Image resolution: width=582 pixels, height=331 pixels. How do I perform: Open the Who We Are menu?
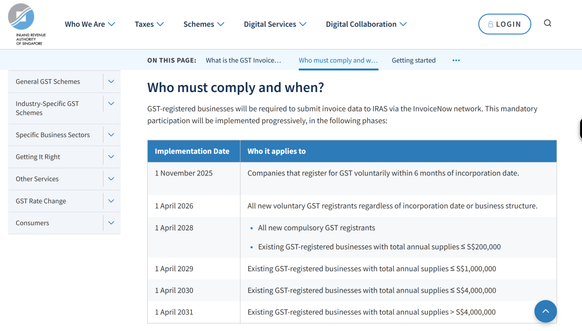click(x=90, y=24)
